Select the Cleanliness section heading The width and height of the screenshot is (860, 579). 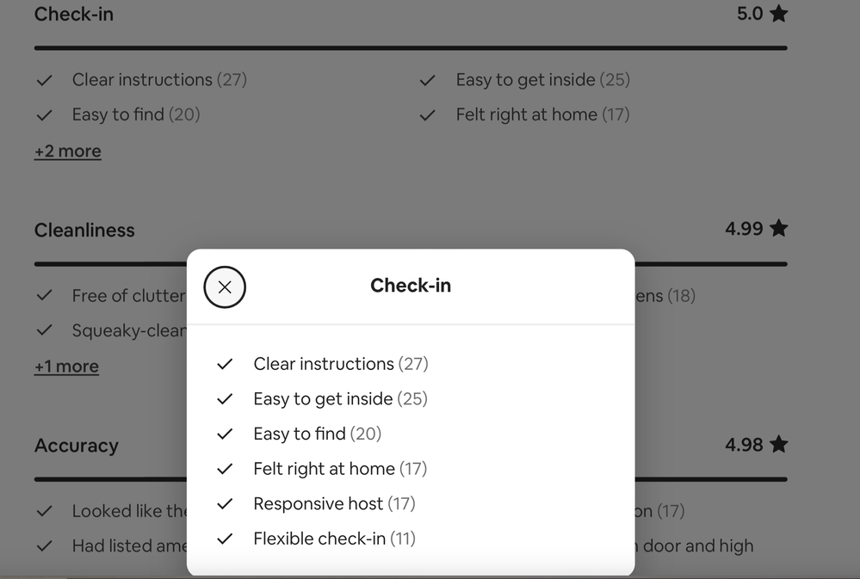pos(84,230)
